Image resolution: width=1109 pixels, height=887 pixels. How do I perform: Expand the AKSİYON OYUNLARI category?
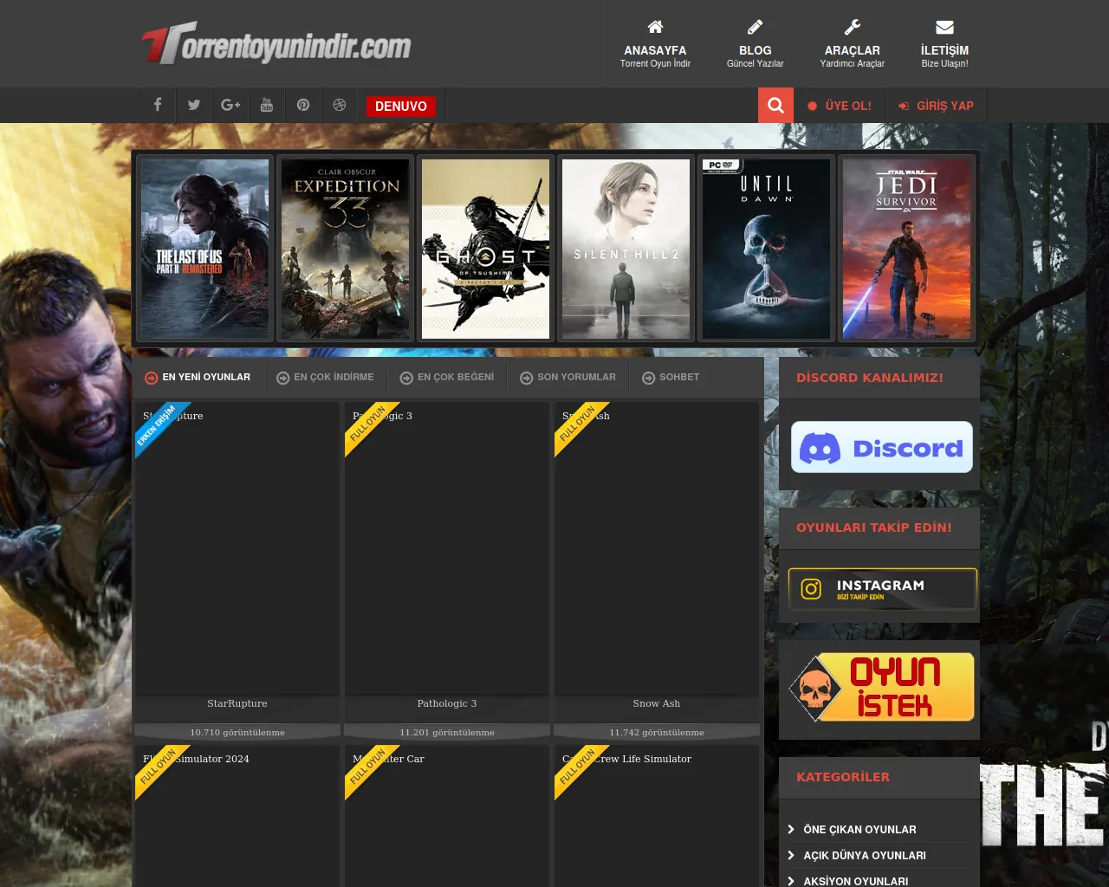tap(855, 880)
